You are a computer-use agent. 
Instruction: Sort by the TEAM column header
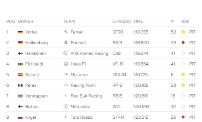[x=69, y=21]
